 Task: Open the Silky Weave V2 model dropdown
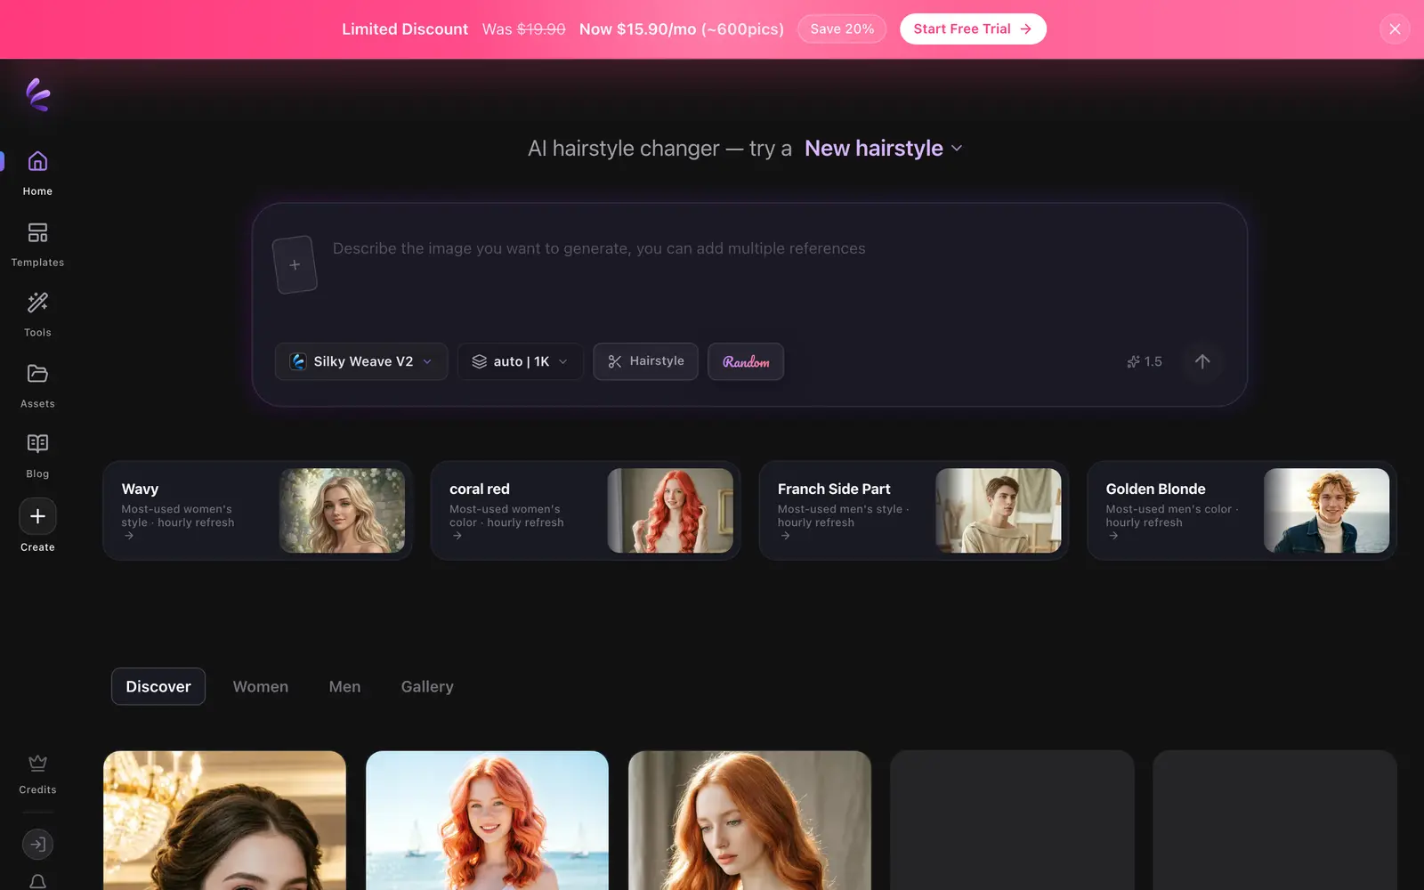click(x=360, y=361)
